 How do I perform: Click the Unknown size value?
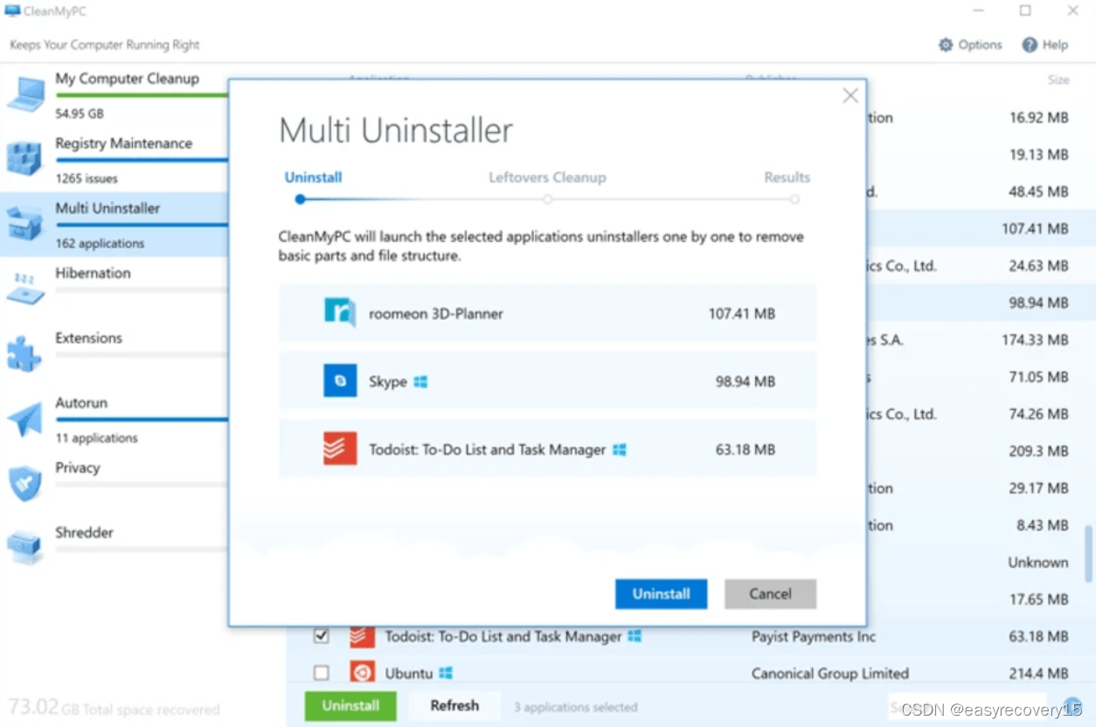[x=1038, y=563]
